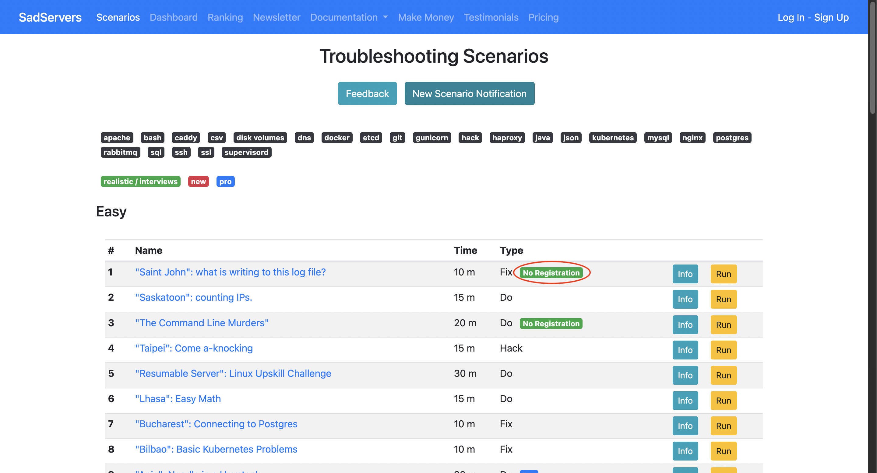Image resolution: width=877 pixels, height=473 pixels.
Task: Expand the Documentation dropdown menu
Action: coord(349,17)
